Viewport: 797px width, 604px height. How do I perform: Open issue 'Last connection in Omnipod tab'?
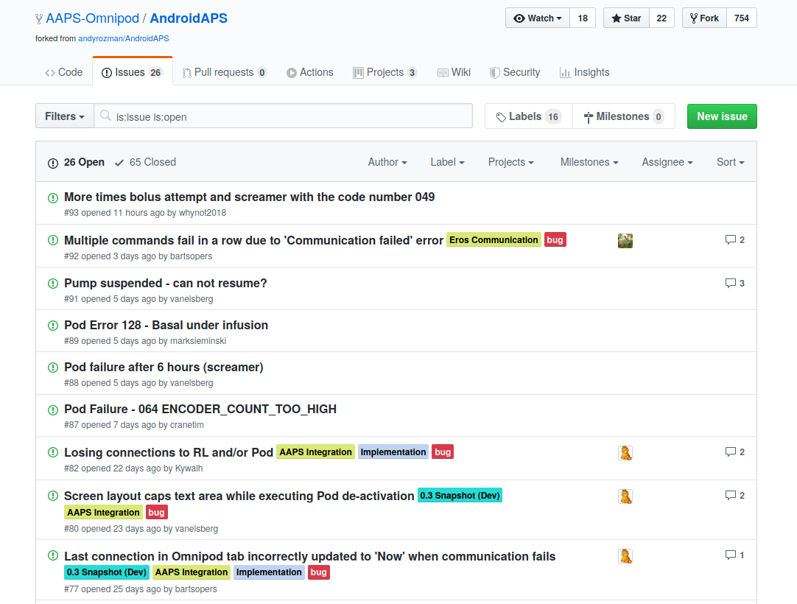pyautogui.click(x=309, y=556)
